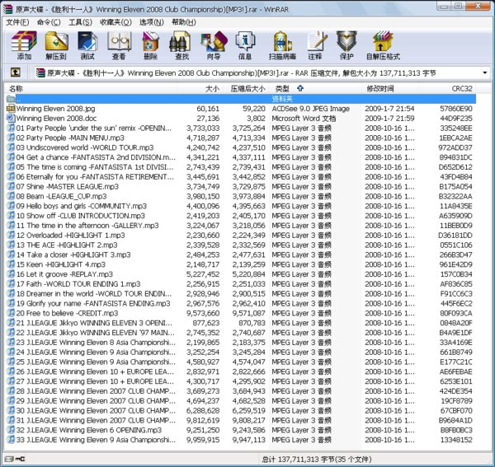This screenshot has height=467, width=495.
Task: Click size value 9,573,660
Action: 203,313
